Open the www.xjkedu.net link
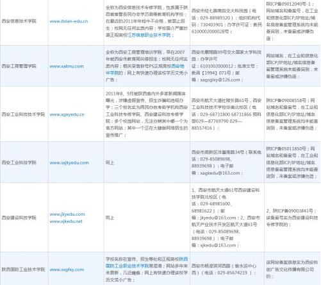321x285 pixels. 66,221
